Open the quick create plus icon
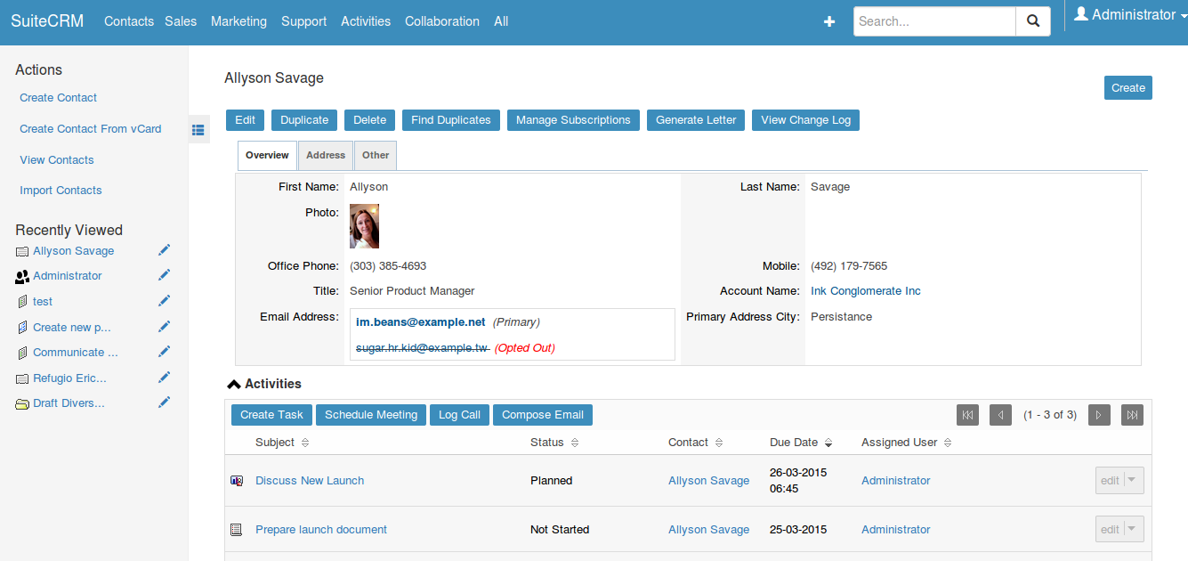The image size is (1188, 561). (x=828, y=21)
